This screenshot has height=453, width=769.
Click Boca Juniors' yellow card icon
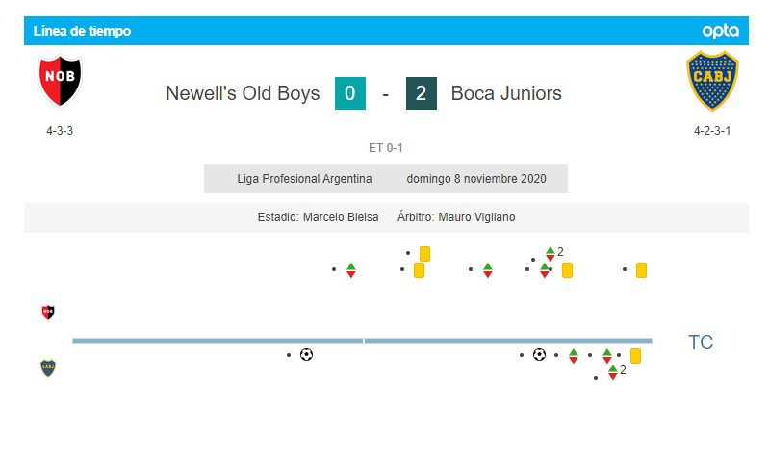(x=635, y=356)
